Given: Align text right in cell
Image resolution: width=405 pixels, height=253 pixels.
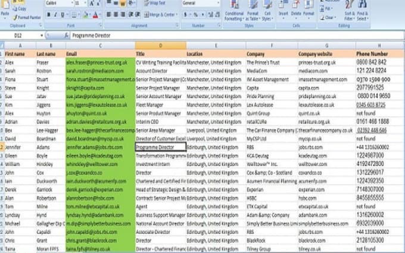Looking at the screenshot, I should [123, 15].
